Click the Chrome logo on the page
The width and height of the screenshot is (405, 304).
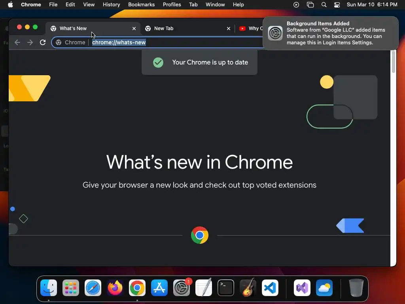point(200,235)
